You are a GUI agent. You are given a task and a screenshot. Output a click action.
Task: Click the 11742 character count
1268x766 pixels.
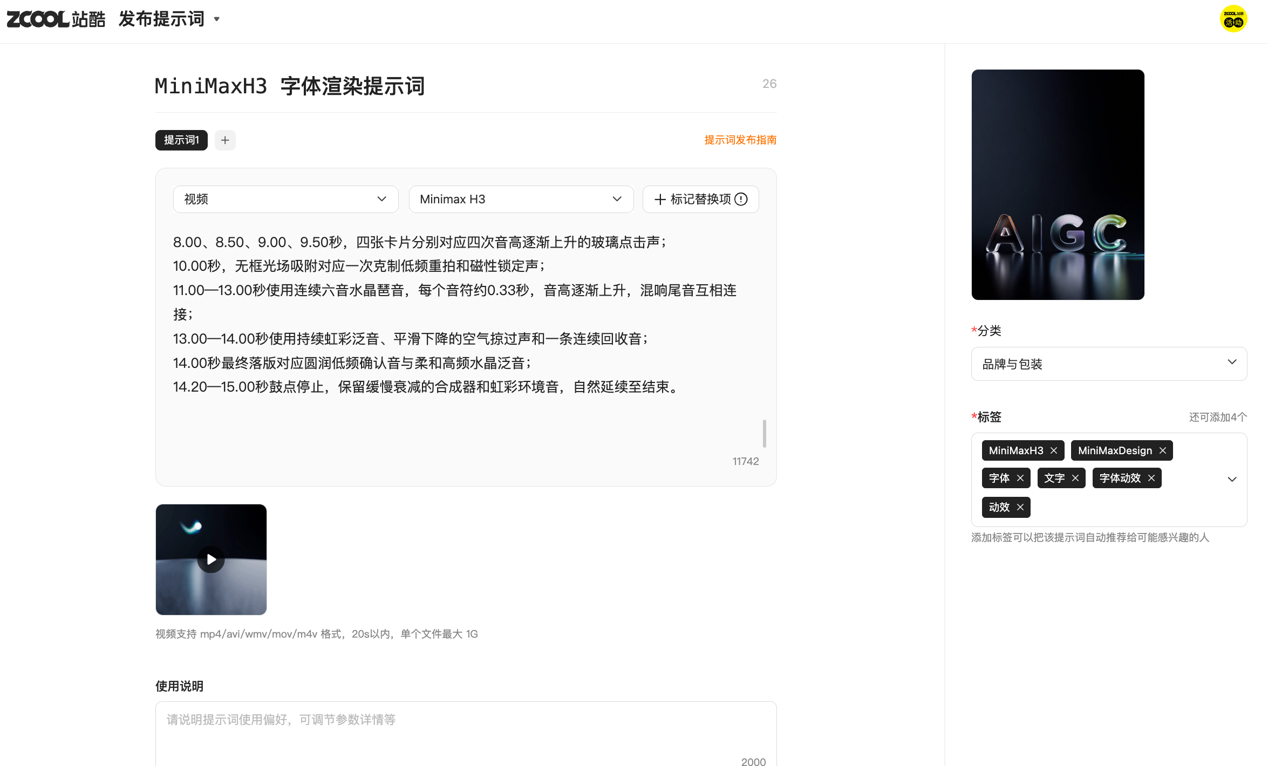pos(746,461)
